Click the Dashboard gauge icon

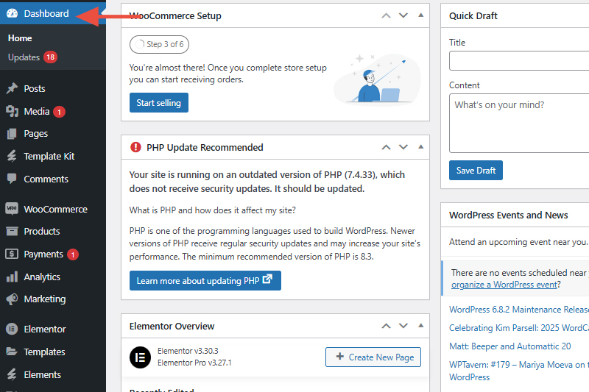point(12,13)
